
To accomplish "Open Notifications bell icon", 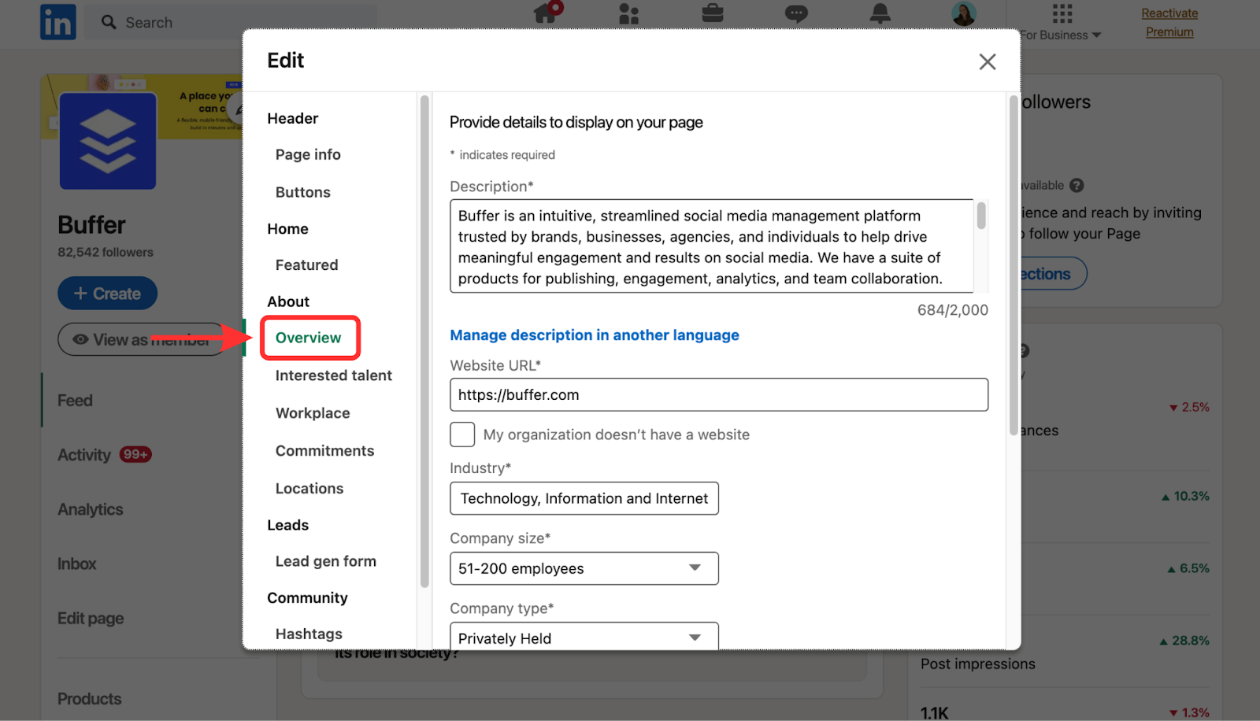I will (x=880, y=13).
